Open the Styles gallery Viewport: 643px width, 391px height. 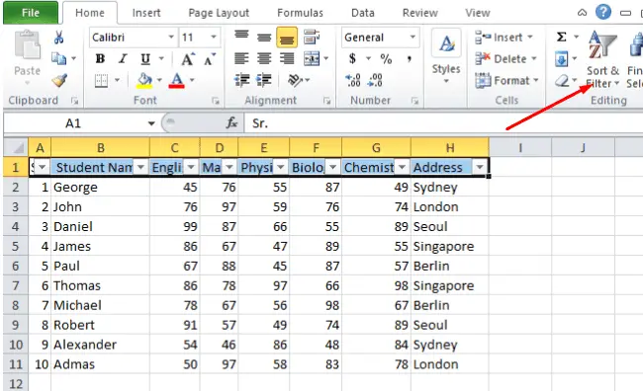point(446,56)
